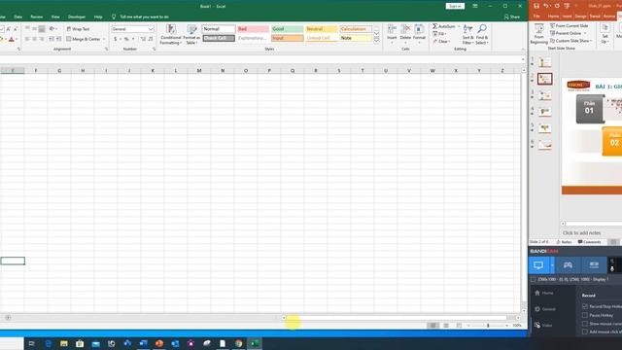Select Bandicam HDMI device recording mode

click(594, 265)
